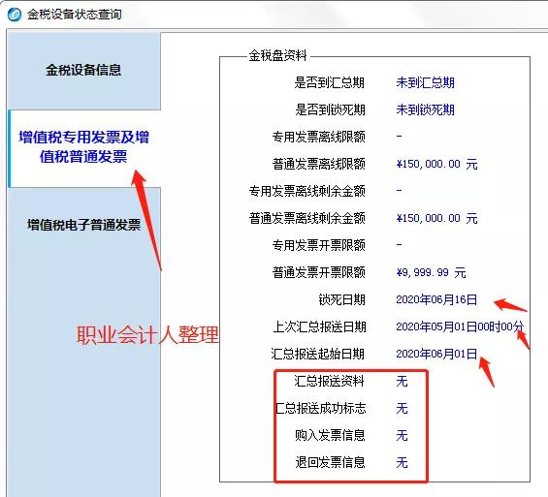Select the 无 value for 汇总报送资料
548x497 pixels.
click(402, 381)
